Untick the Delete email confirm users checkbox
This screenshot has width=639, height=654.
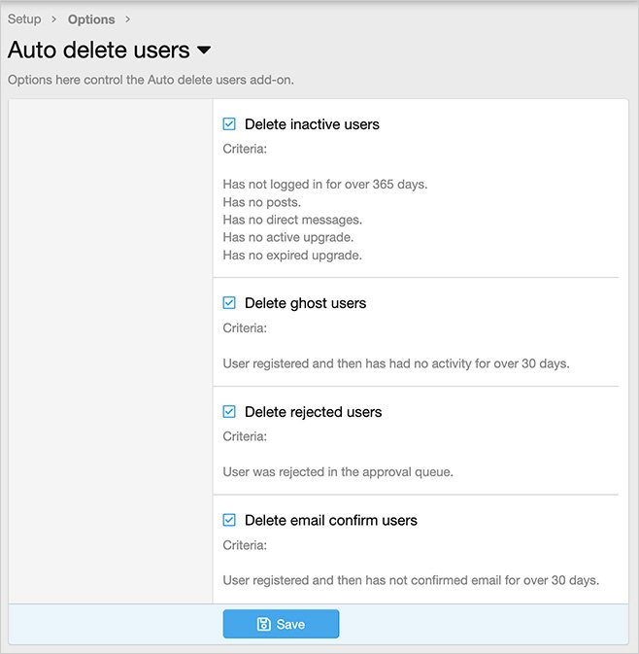point(229,521)
